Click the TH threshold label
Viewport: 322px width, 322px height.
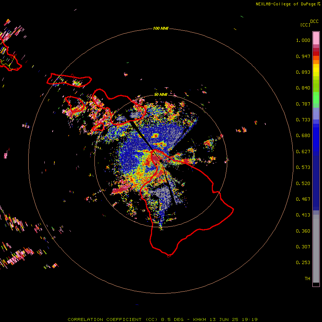307,279
